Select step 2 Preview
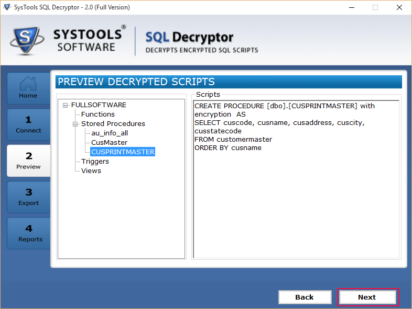 28,161
